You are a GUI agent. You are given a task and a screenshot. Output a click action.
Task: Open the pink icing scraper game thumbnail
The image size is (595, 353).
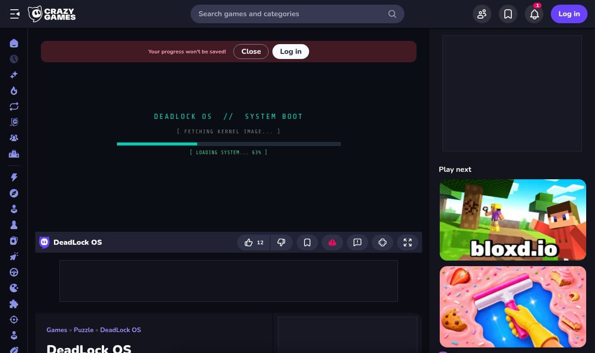[x=513, y=307]
